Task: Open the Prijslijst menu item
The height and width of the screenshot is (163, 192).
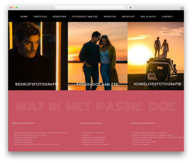Action: pos(128,17)
